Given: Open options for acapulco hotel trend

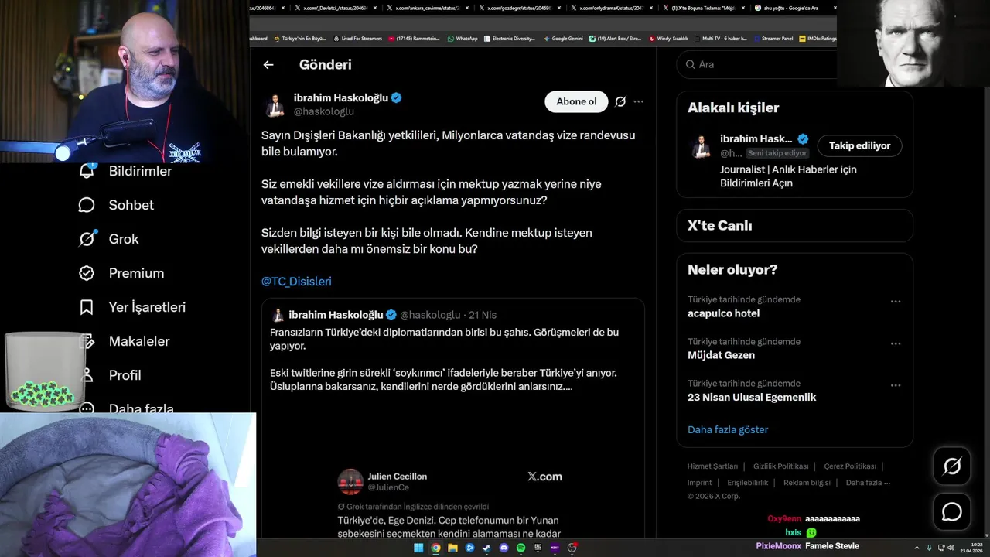Looking at the screenshot, I should click(896, 302).
